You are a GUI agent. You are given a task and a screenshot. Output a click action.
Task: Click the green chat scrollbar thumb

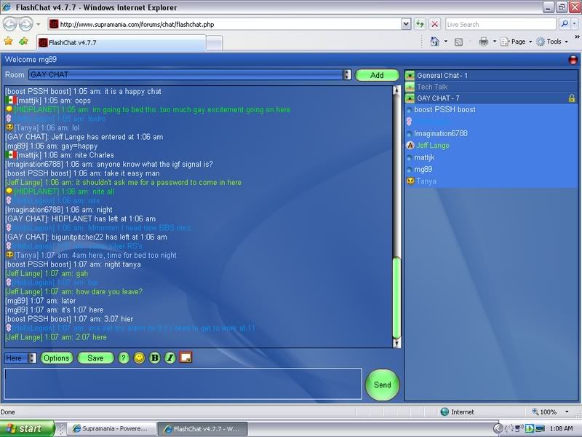[396, 298]
